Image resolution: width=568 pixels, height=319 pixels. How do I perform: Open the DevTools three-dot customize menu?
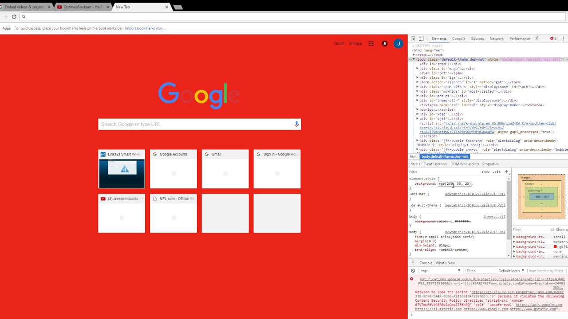[564, 39]
